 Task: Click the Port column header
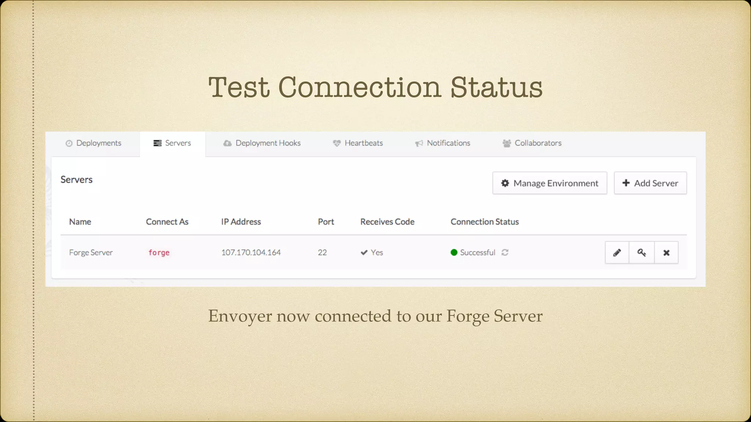tap(326, 222)
